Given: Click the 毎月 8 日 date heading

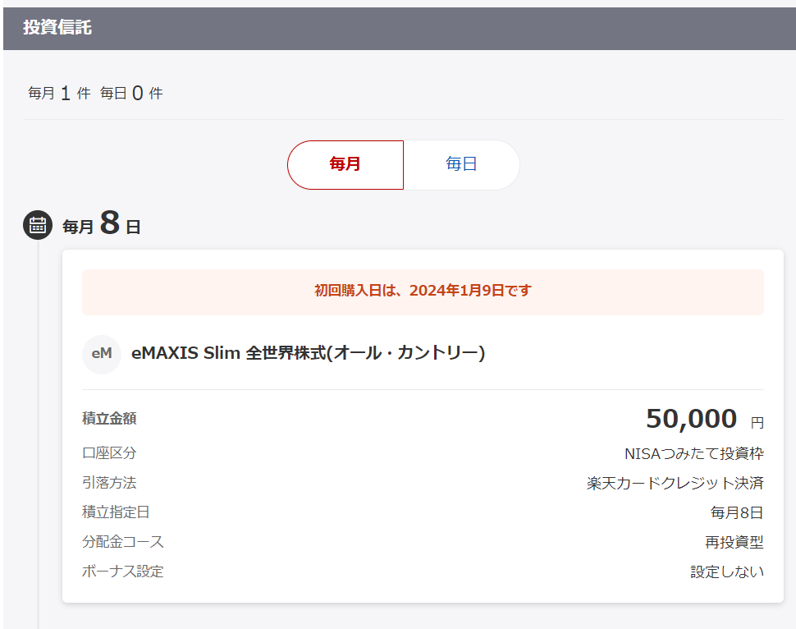Looking at the screenshot, I should (102, 224).
